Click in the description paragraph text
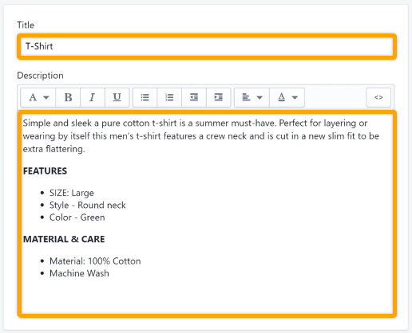The image size is (412, 333). (x=201, y=136)
